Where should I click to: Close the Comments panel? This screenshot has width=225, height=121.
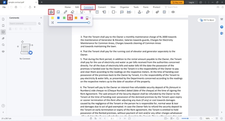(x=41, y=18)
